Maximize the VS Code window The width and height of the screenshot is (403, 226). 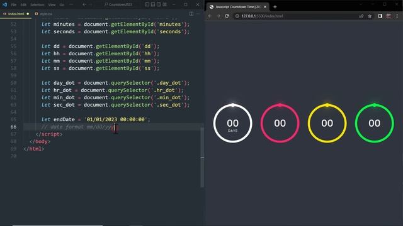tap(186, 4)
